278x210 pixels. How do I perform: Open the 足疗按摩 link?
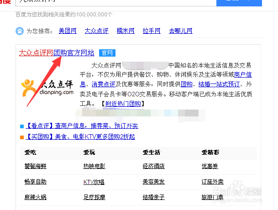pos(94,197)
